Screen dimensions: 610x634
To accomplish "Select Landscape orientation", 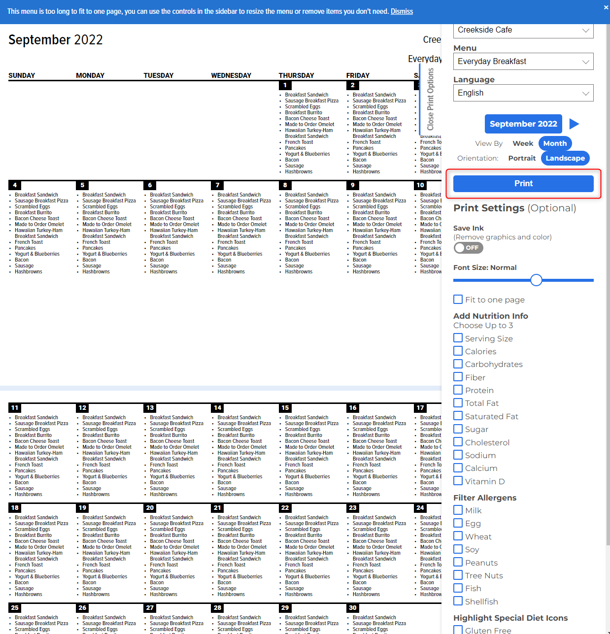I will [x=565, y=158].
